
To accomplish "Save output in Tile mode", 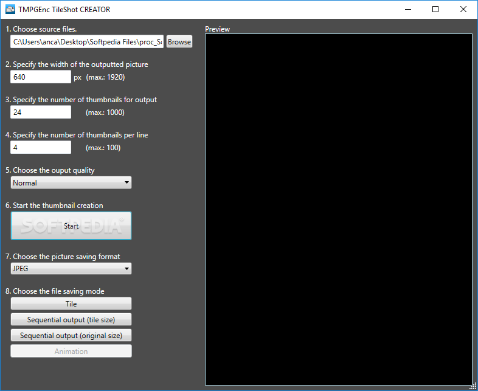I will coord(71,303).
